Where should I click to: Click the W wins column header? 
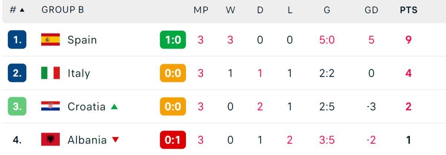[230, 10]
